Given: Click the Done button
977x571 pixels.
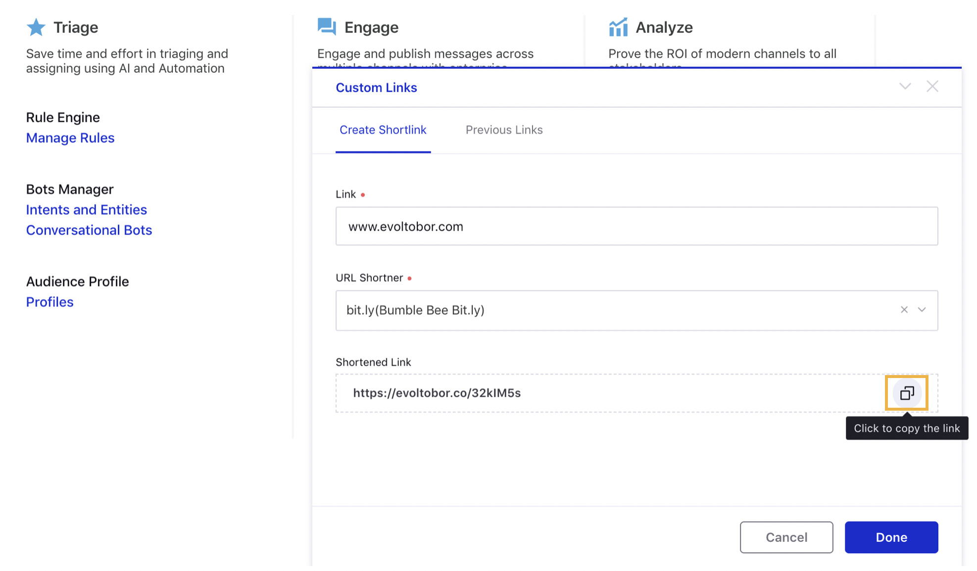Looking at the screenshot, I should pyautogui.click(x=891, y=537).
